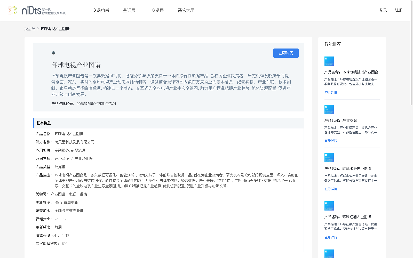This screenshot has width=413, height=258.
Task: Click the 数据集 product type value
Action: (60, 167)
